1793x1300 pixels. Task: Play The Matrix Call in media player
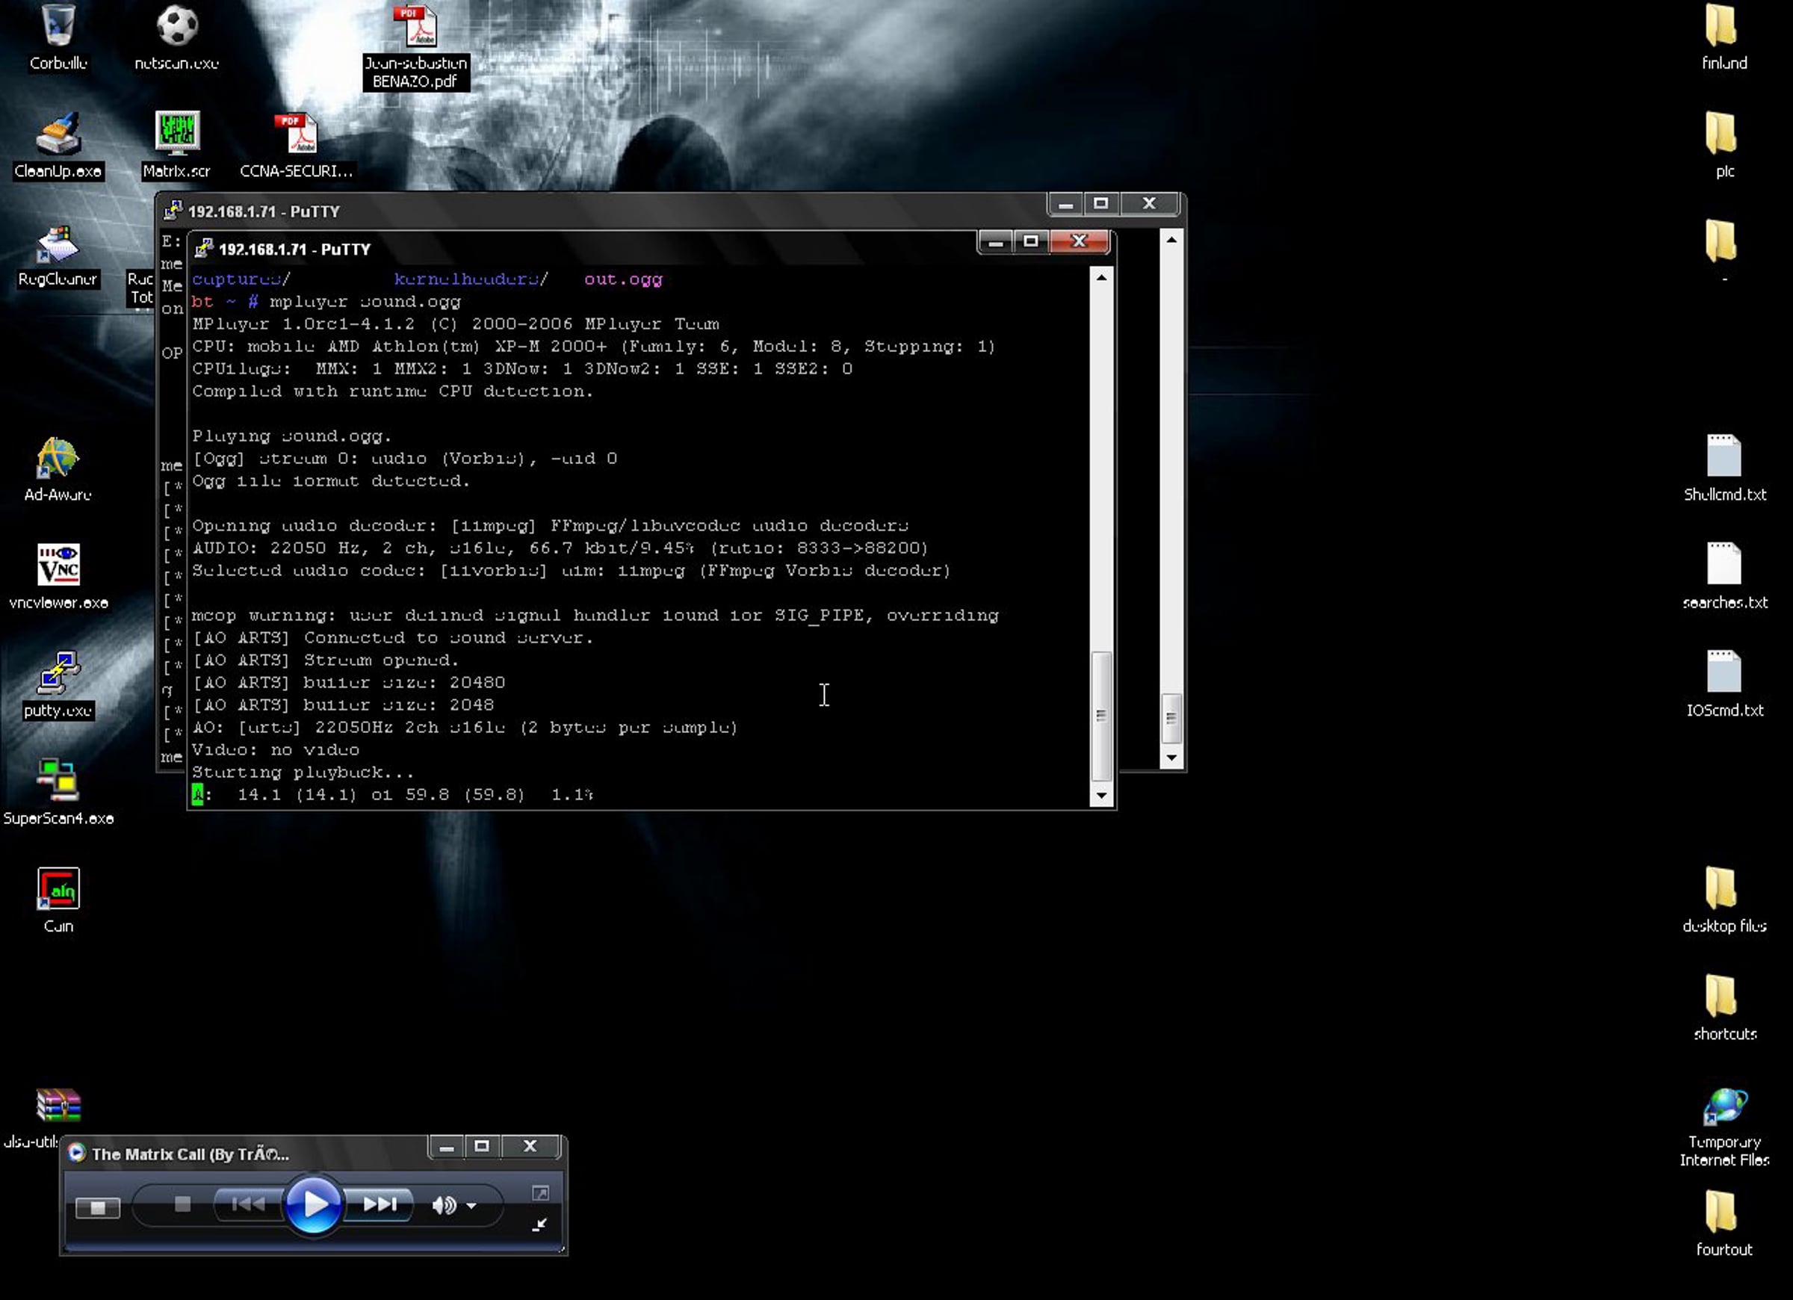tap(313, 1205)
